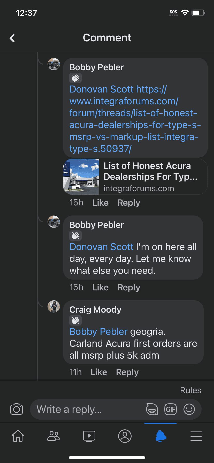
Task: Like Craig Moody's comment
Action: tap(99, 372)
